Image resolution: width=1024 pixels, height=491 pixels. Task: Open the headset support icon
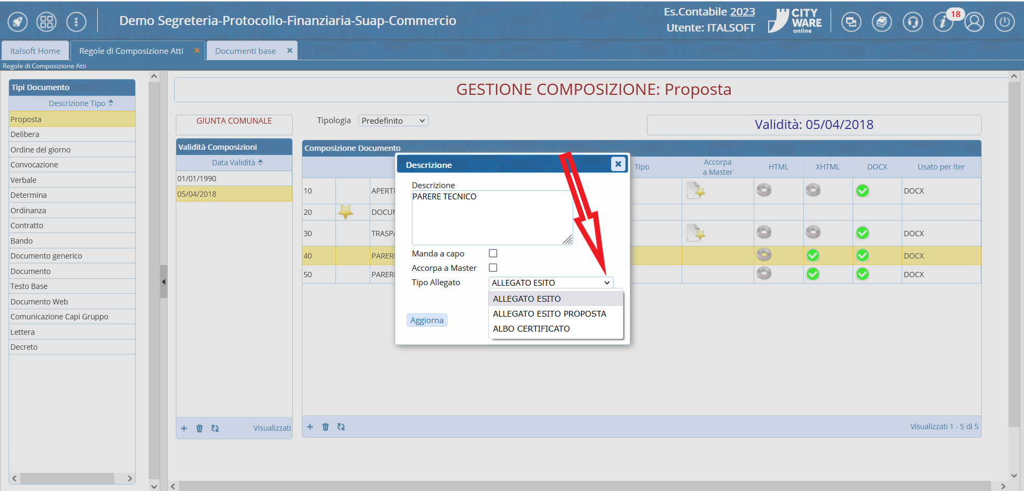click(x=912, y=22)
